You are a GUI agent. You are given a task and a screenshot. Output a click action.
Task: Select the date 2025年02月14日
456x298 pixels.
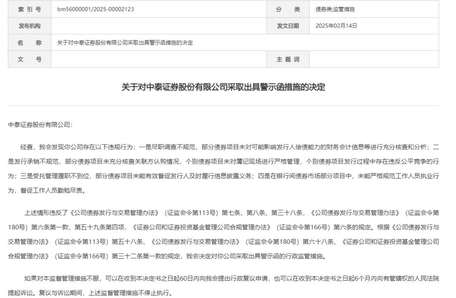pos(337,26)
